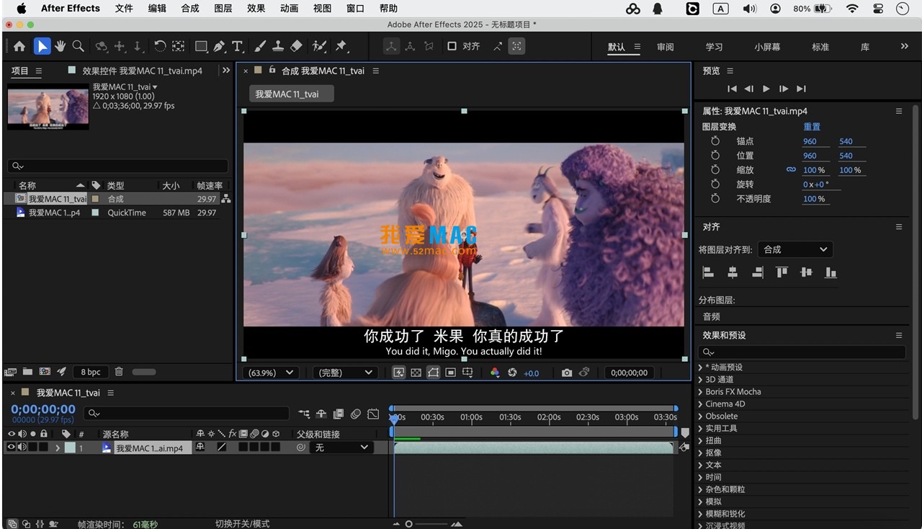Open the 效果 menu
This screenshot has height=529, width=922.
[x=256, y=9]
